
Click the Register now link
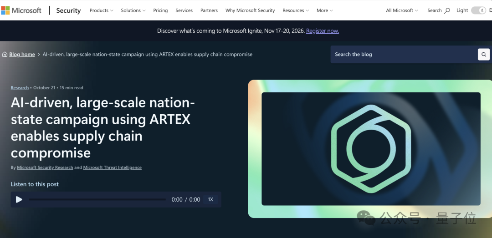[322, 31]
